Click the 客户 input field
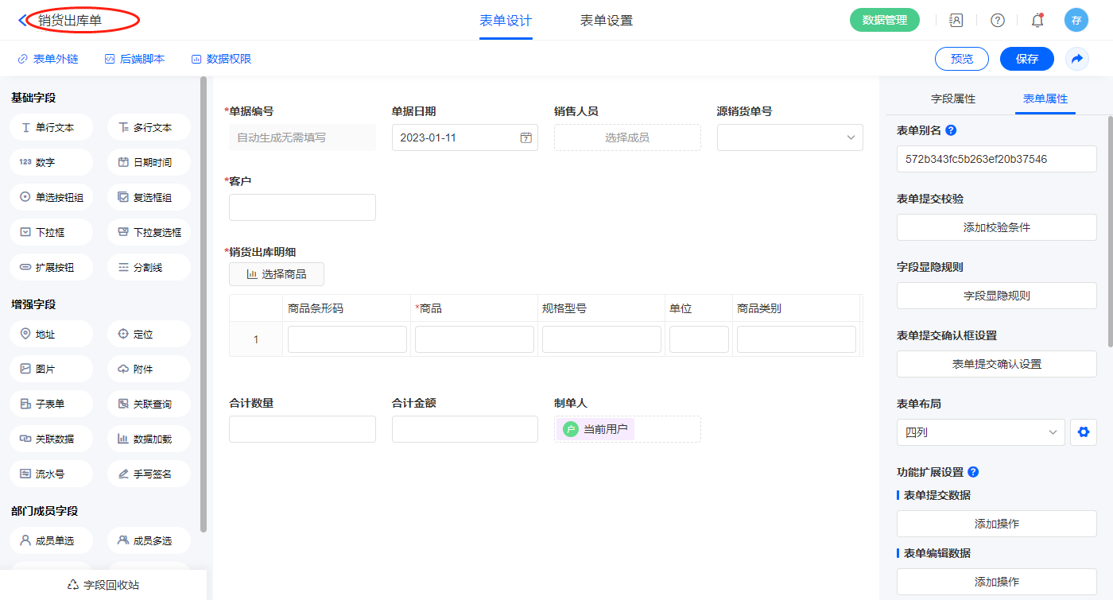This screenshot has height=600, width=1113. pyautogui.click(x=302, y=207)
